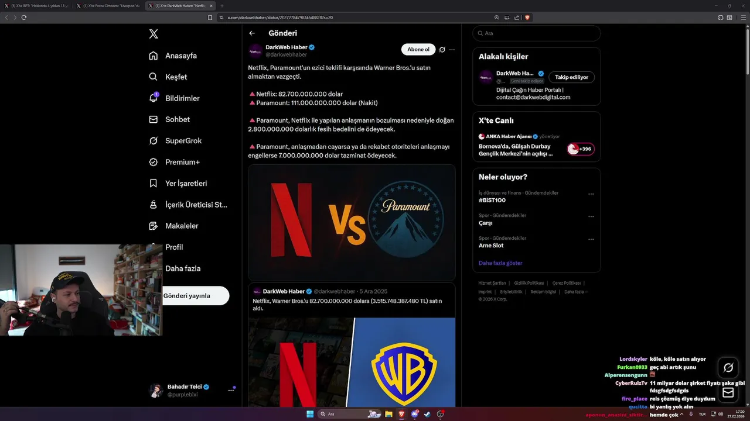Switch to the X'te BPT browser tab

coord(37,6)
